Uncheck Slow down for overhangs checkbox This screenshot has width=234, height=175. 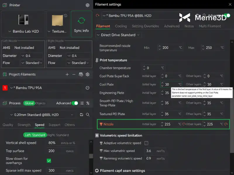coord(49,161)
